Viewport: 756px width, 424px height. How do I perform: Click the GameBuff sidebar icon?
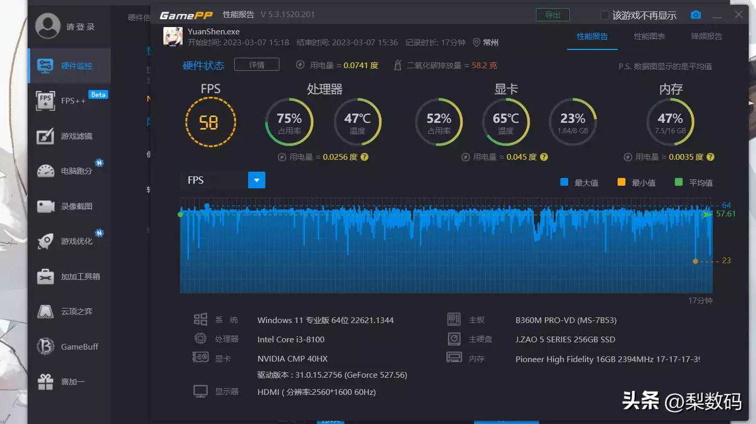pos(46,346)
